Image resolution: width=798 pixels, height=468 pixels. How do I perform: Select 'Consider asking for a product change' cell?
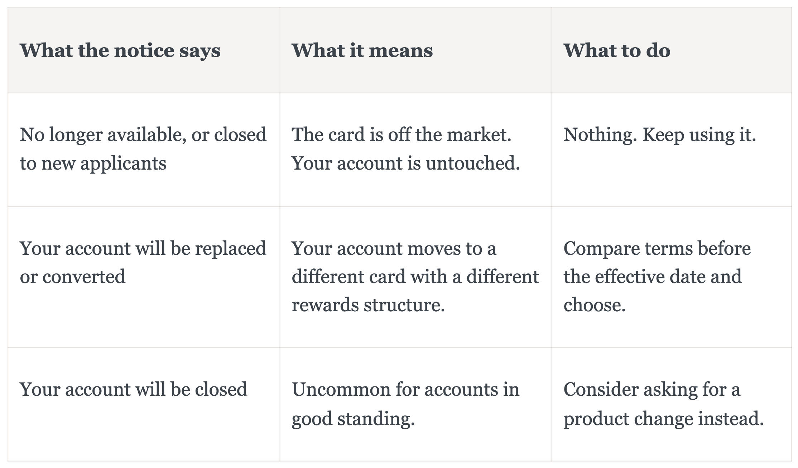[x=671, y=404]
